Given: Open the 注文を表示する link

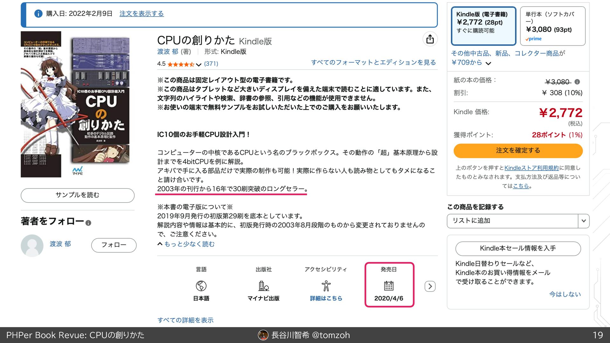Looking at the screenshot, I should click(x=141, y=14).
